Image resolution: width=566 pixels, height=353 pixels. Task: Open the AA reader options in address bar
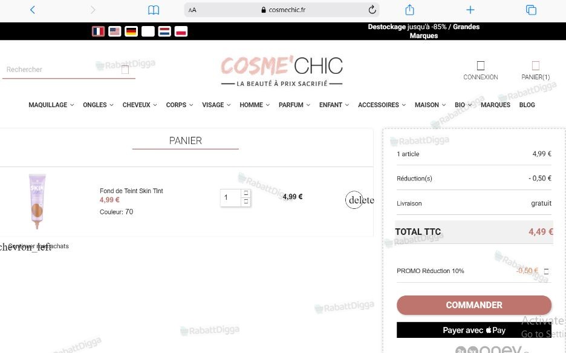click(x=192, y=10)
